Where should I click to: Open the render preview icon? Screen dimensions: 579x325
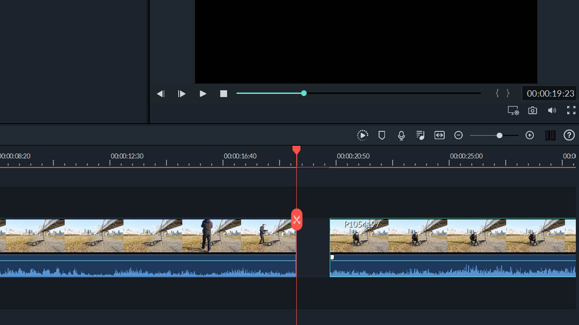point(362,135)
